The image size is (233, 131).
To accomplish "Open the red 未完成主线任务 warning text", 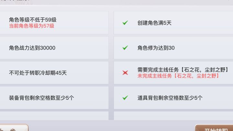I will coord(178,76).
